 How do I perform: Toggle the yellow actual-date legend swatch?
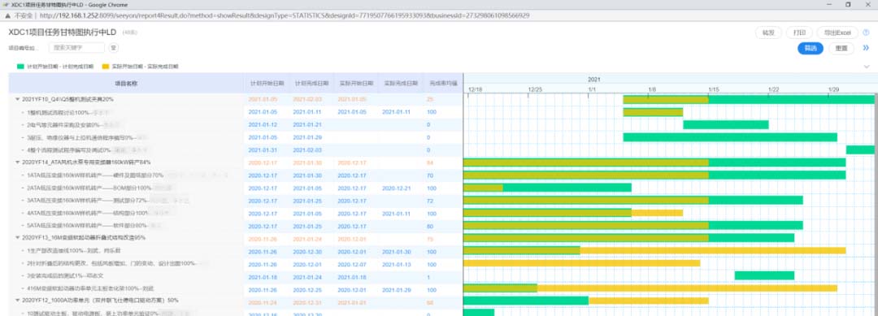click(x=106, y=67)
